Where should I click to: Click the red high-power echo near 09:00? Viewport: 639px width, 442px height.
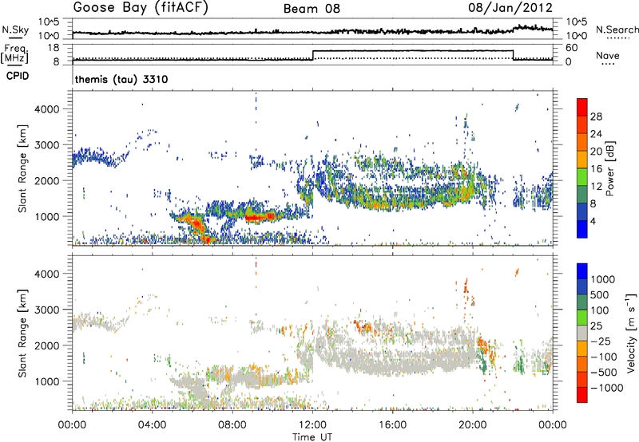(x=254, y=218)
